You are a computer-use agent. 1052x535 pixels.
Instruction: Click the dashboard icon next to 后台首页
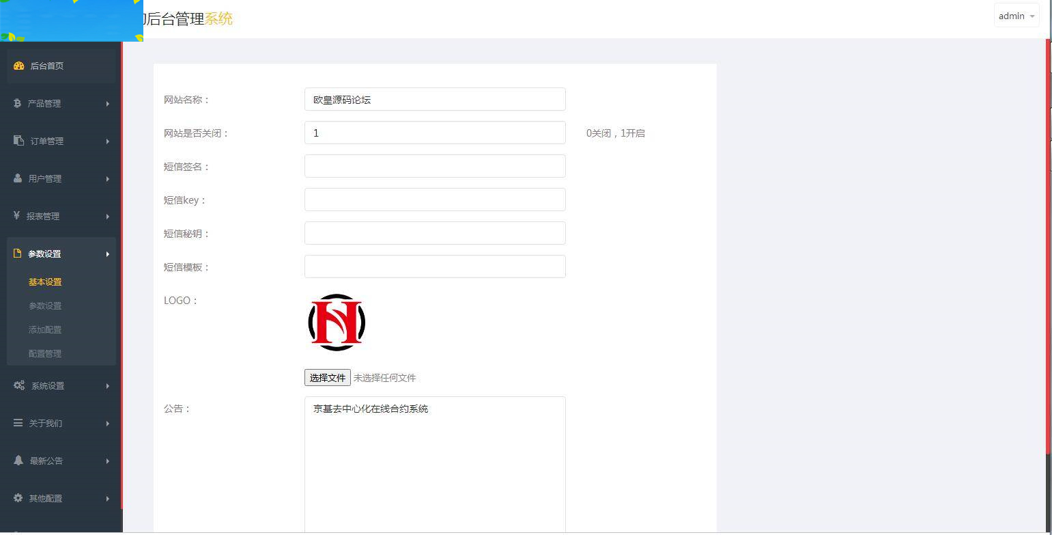[18, 66]
